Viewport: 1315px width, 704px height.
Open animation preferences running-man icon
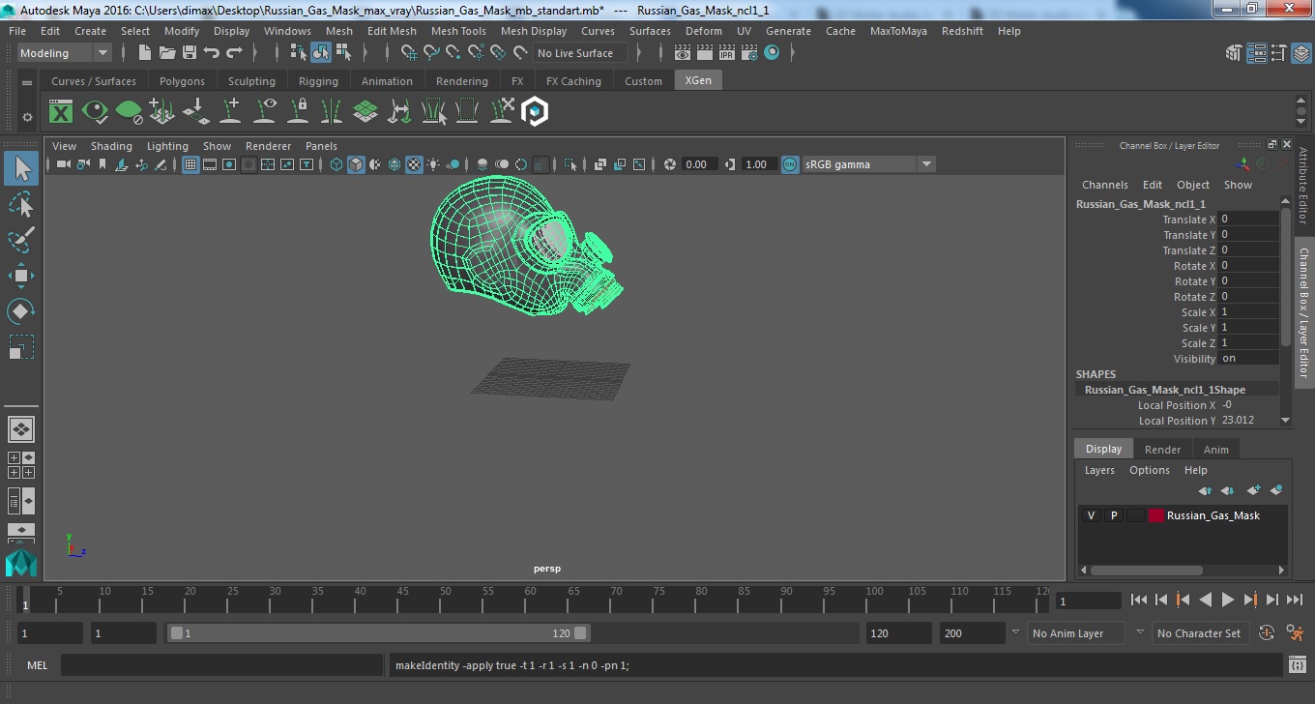pyautogui.click(x=1296, y=633)
